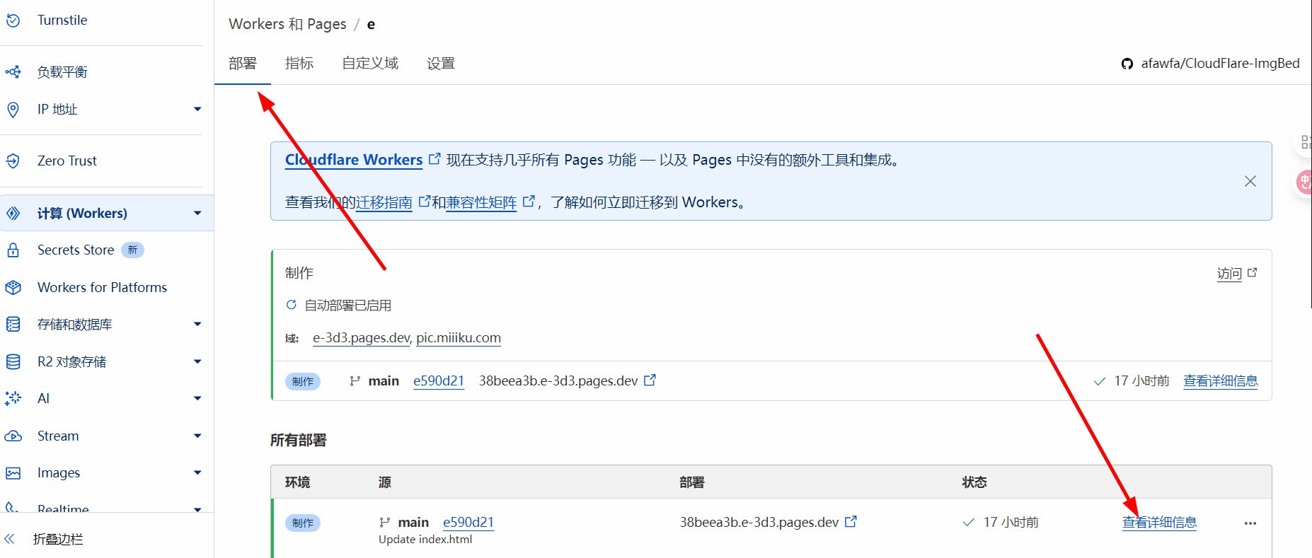Open Turnstile from the sidebar

62,20
